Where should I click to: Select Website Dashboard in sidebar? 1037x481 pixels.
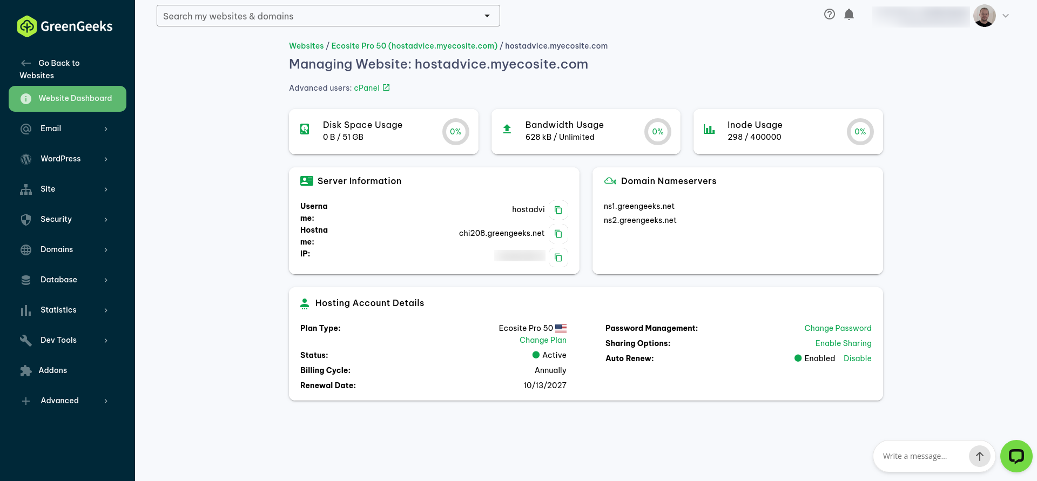tap(68, 99)
